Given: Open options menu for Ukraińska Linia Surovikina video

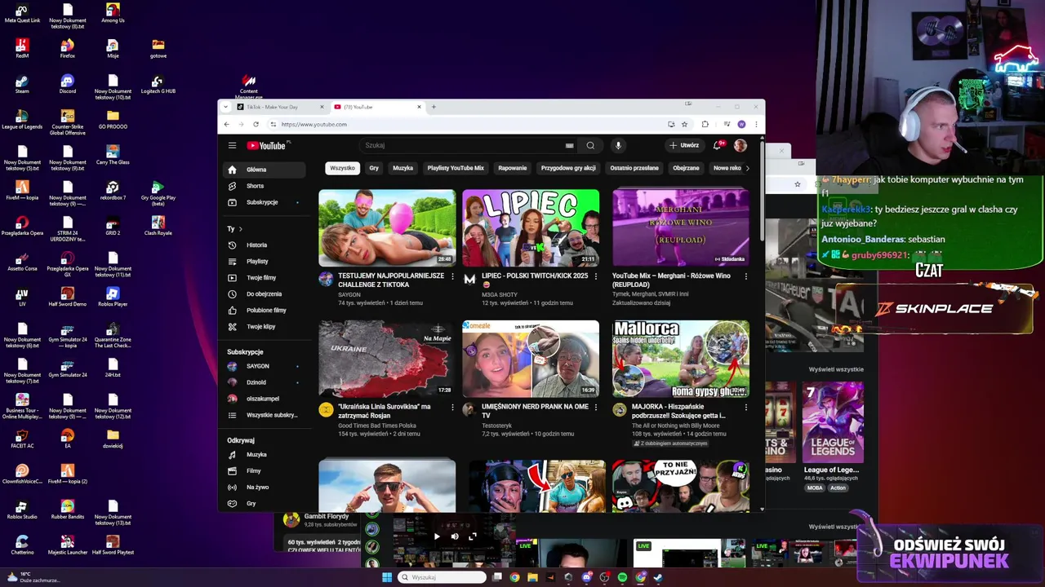Looking at the screenshot, I should point(452,407).
